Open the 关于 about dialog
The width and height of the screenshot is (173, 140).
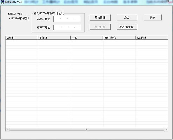[153, 17]
